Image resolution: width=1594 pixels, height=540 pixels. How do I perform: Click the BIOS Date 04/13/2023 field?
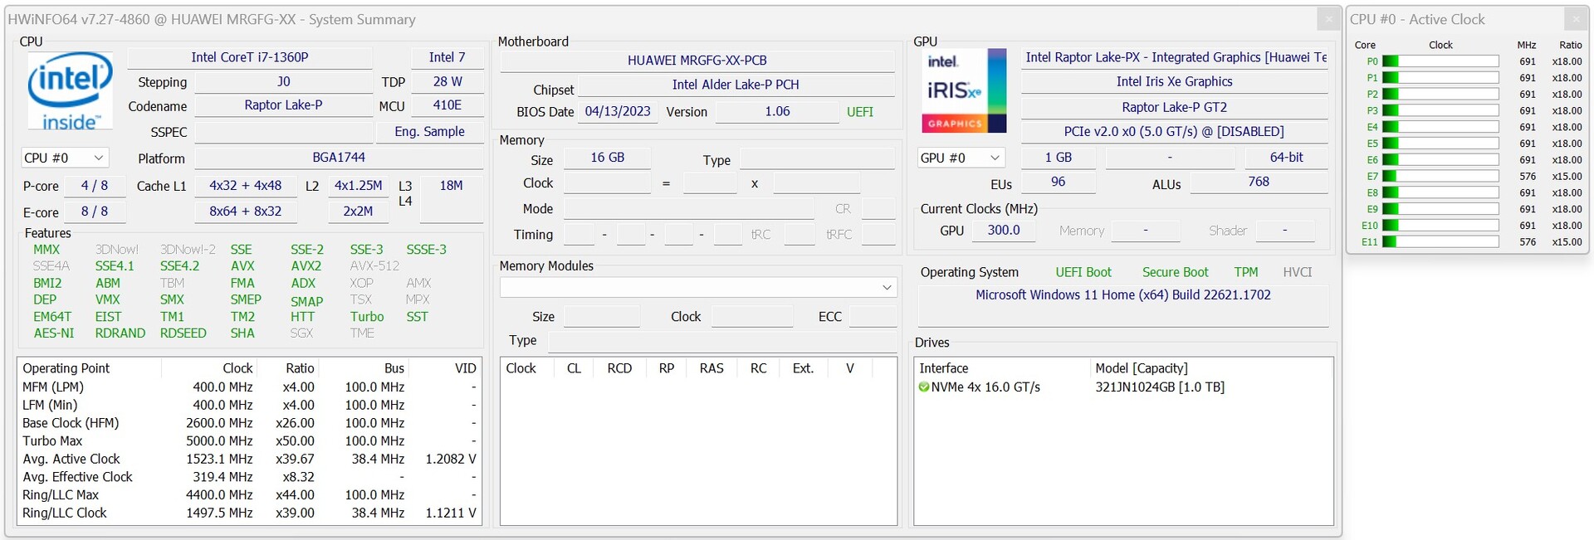(x=618, y=111)
